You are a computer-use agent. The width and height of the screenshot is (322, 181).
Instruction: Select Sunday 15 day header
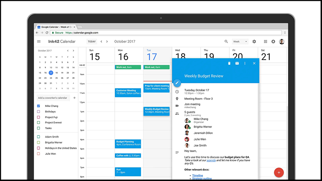(x=95, y=55)
